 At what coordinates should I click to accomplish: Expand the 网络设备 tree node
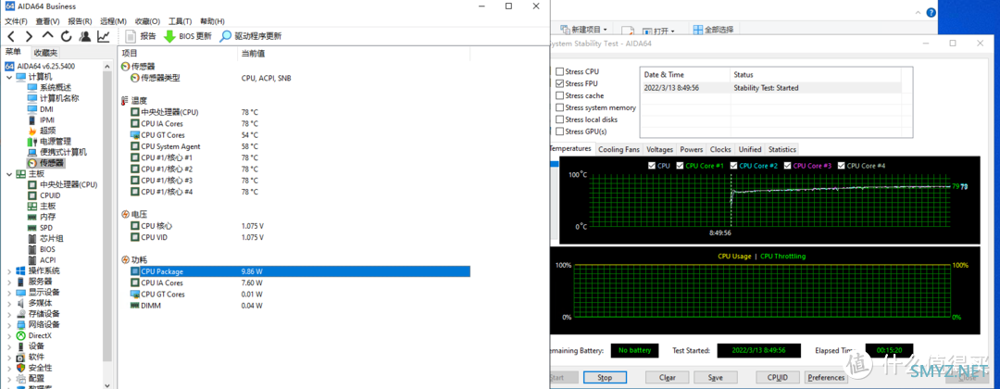click(9, 325)
